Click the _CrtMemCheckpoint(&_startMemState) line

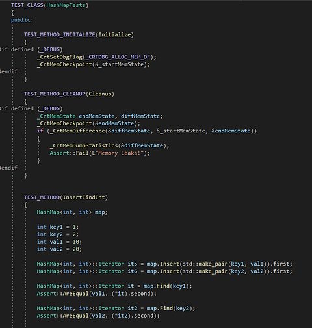pyautogui.click(x=94, y=64)
